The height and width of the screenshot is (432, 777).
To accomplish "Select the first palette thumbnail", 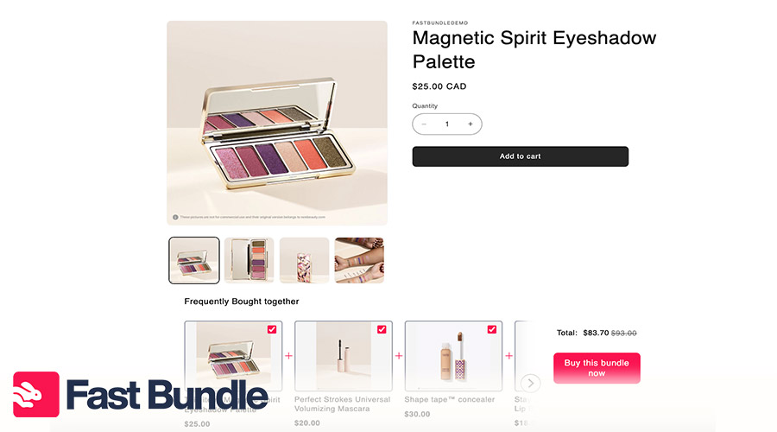I will (x=194, y=260).
